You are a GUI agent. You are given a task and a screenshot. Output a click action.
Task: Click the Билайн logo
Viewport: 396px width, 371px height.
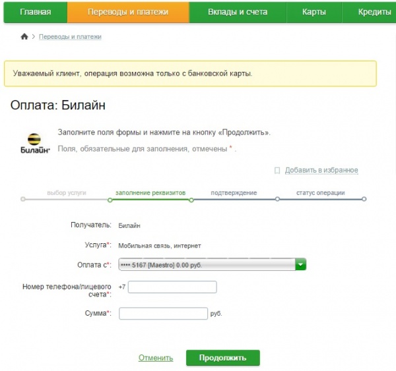[35, 143]
